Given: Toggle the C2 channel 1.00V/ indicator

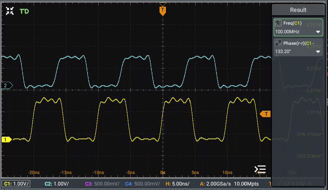Looking at the screenshot, I should [x=56, y=184].
